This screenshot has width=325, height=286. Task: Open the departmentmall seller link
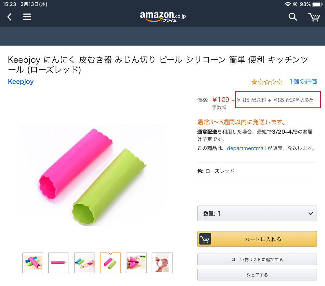[246, 148]
